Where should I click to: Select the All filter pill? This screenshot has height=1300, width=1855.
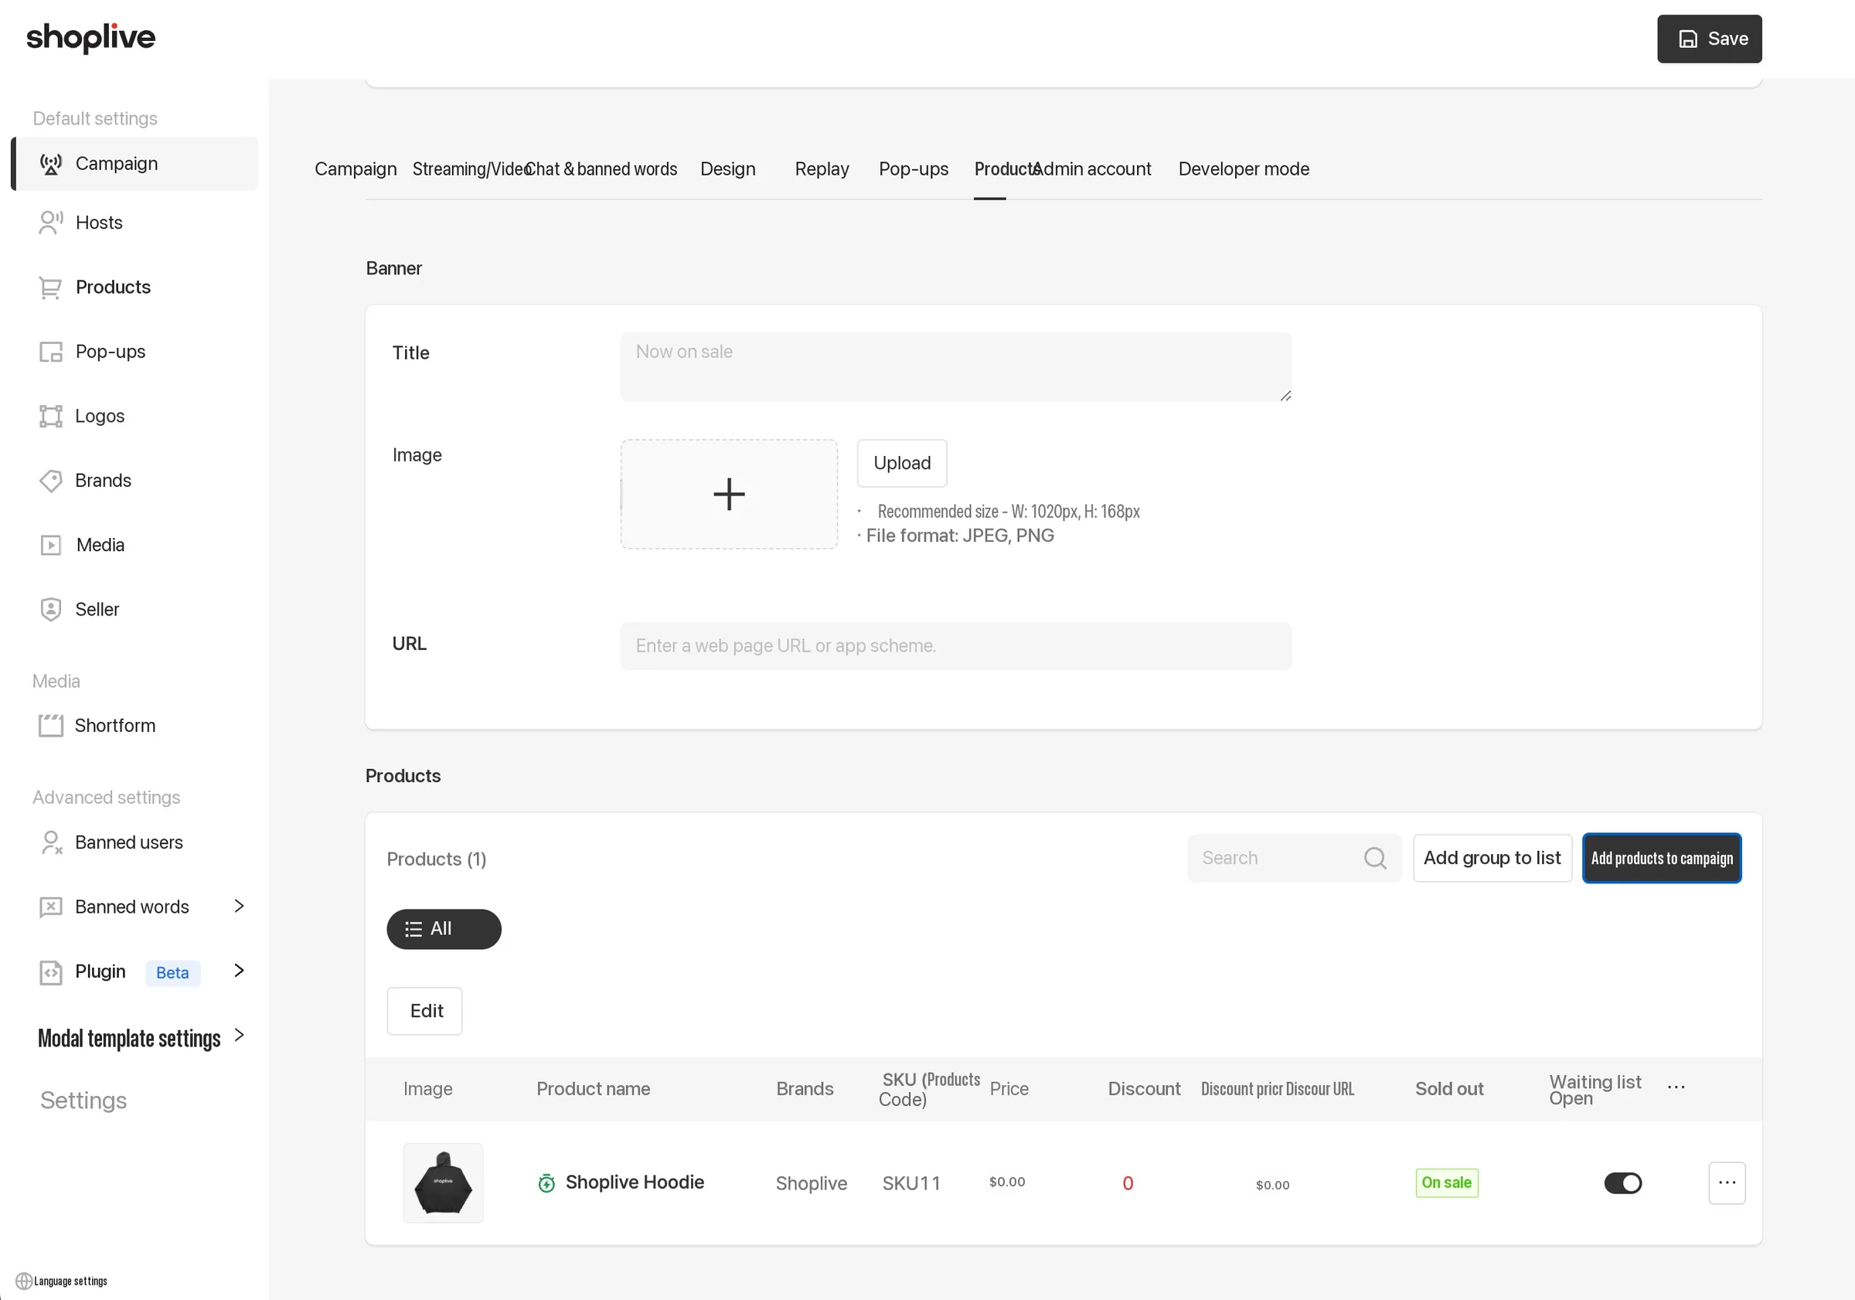click(x=444, y=929)
